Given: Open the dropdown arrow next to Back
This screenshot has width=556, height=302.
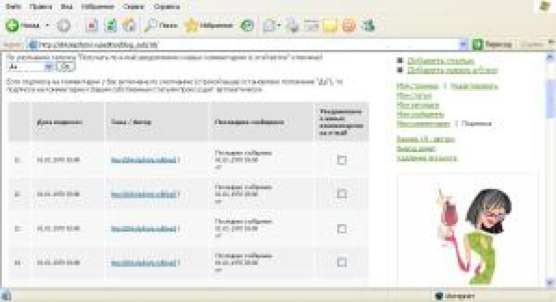Looking at the screenshot, I should 47,27.
